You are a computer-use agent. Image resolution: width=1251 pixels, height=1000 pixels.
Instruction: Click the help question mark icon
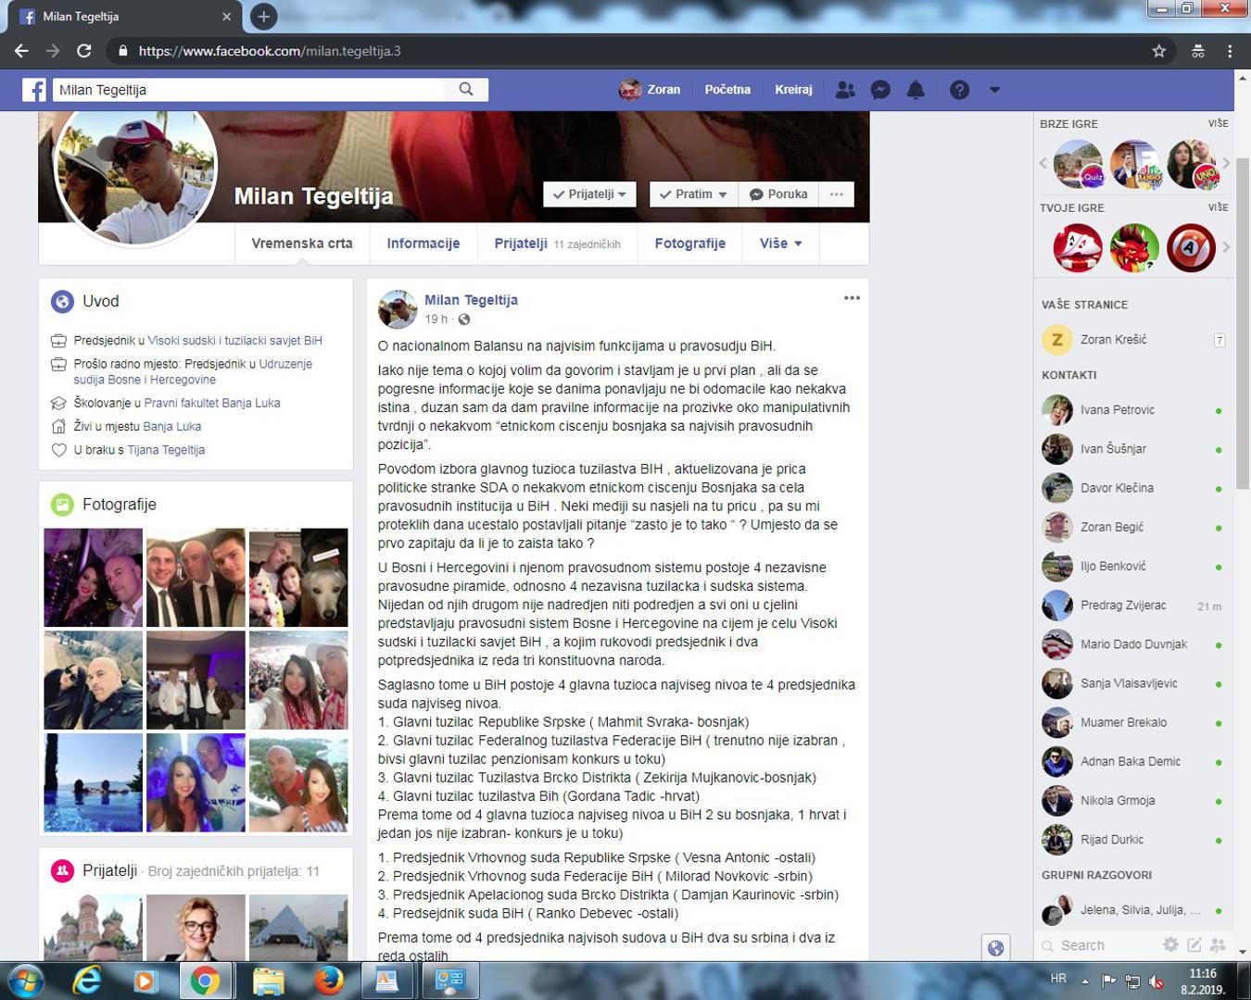pyautogui.click(x=959, y=90)
